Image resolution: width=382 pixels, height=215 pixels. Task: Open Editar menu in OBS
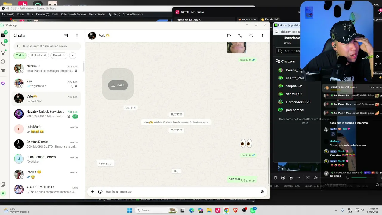[21, 14]
